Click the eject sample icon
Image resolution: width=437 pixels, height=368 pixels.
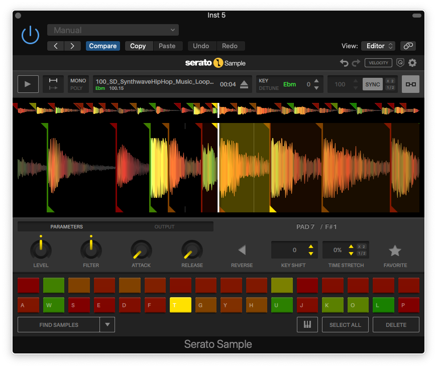click(x=244, y=84)
